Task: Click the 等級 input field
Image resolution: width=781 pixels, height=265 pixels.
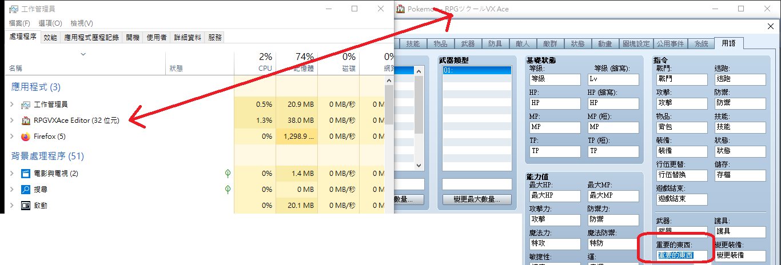Action: click(x=555, y=79)
